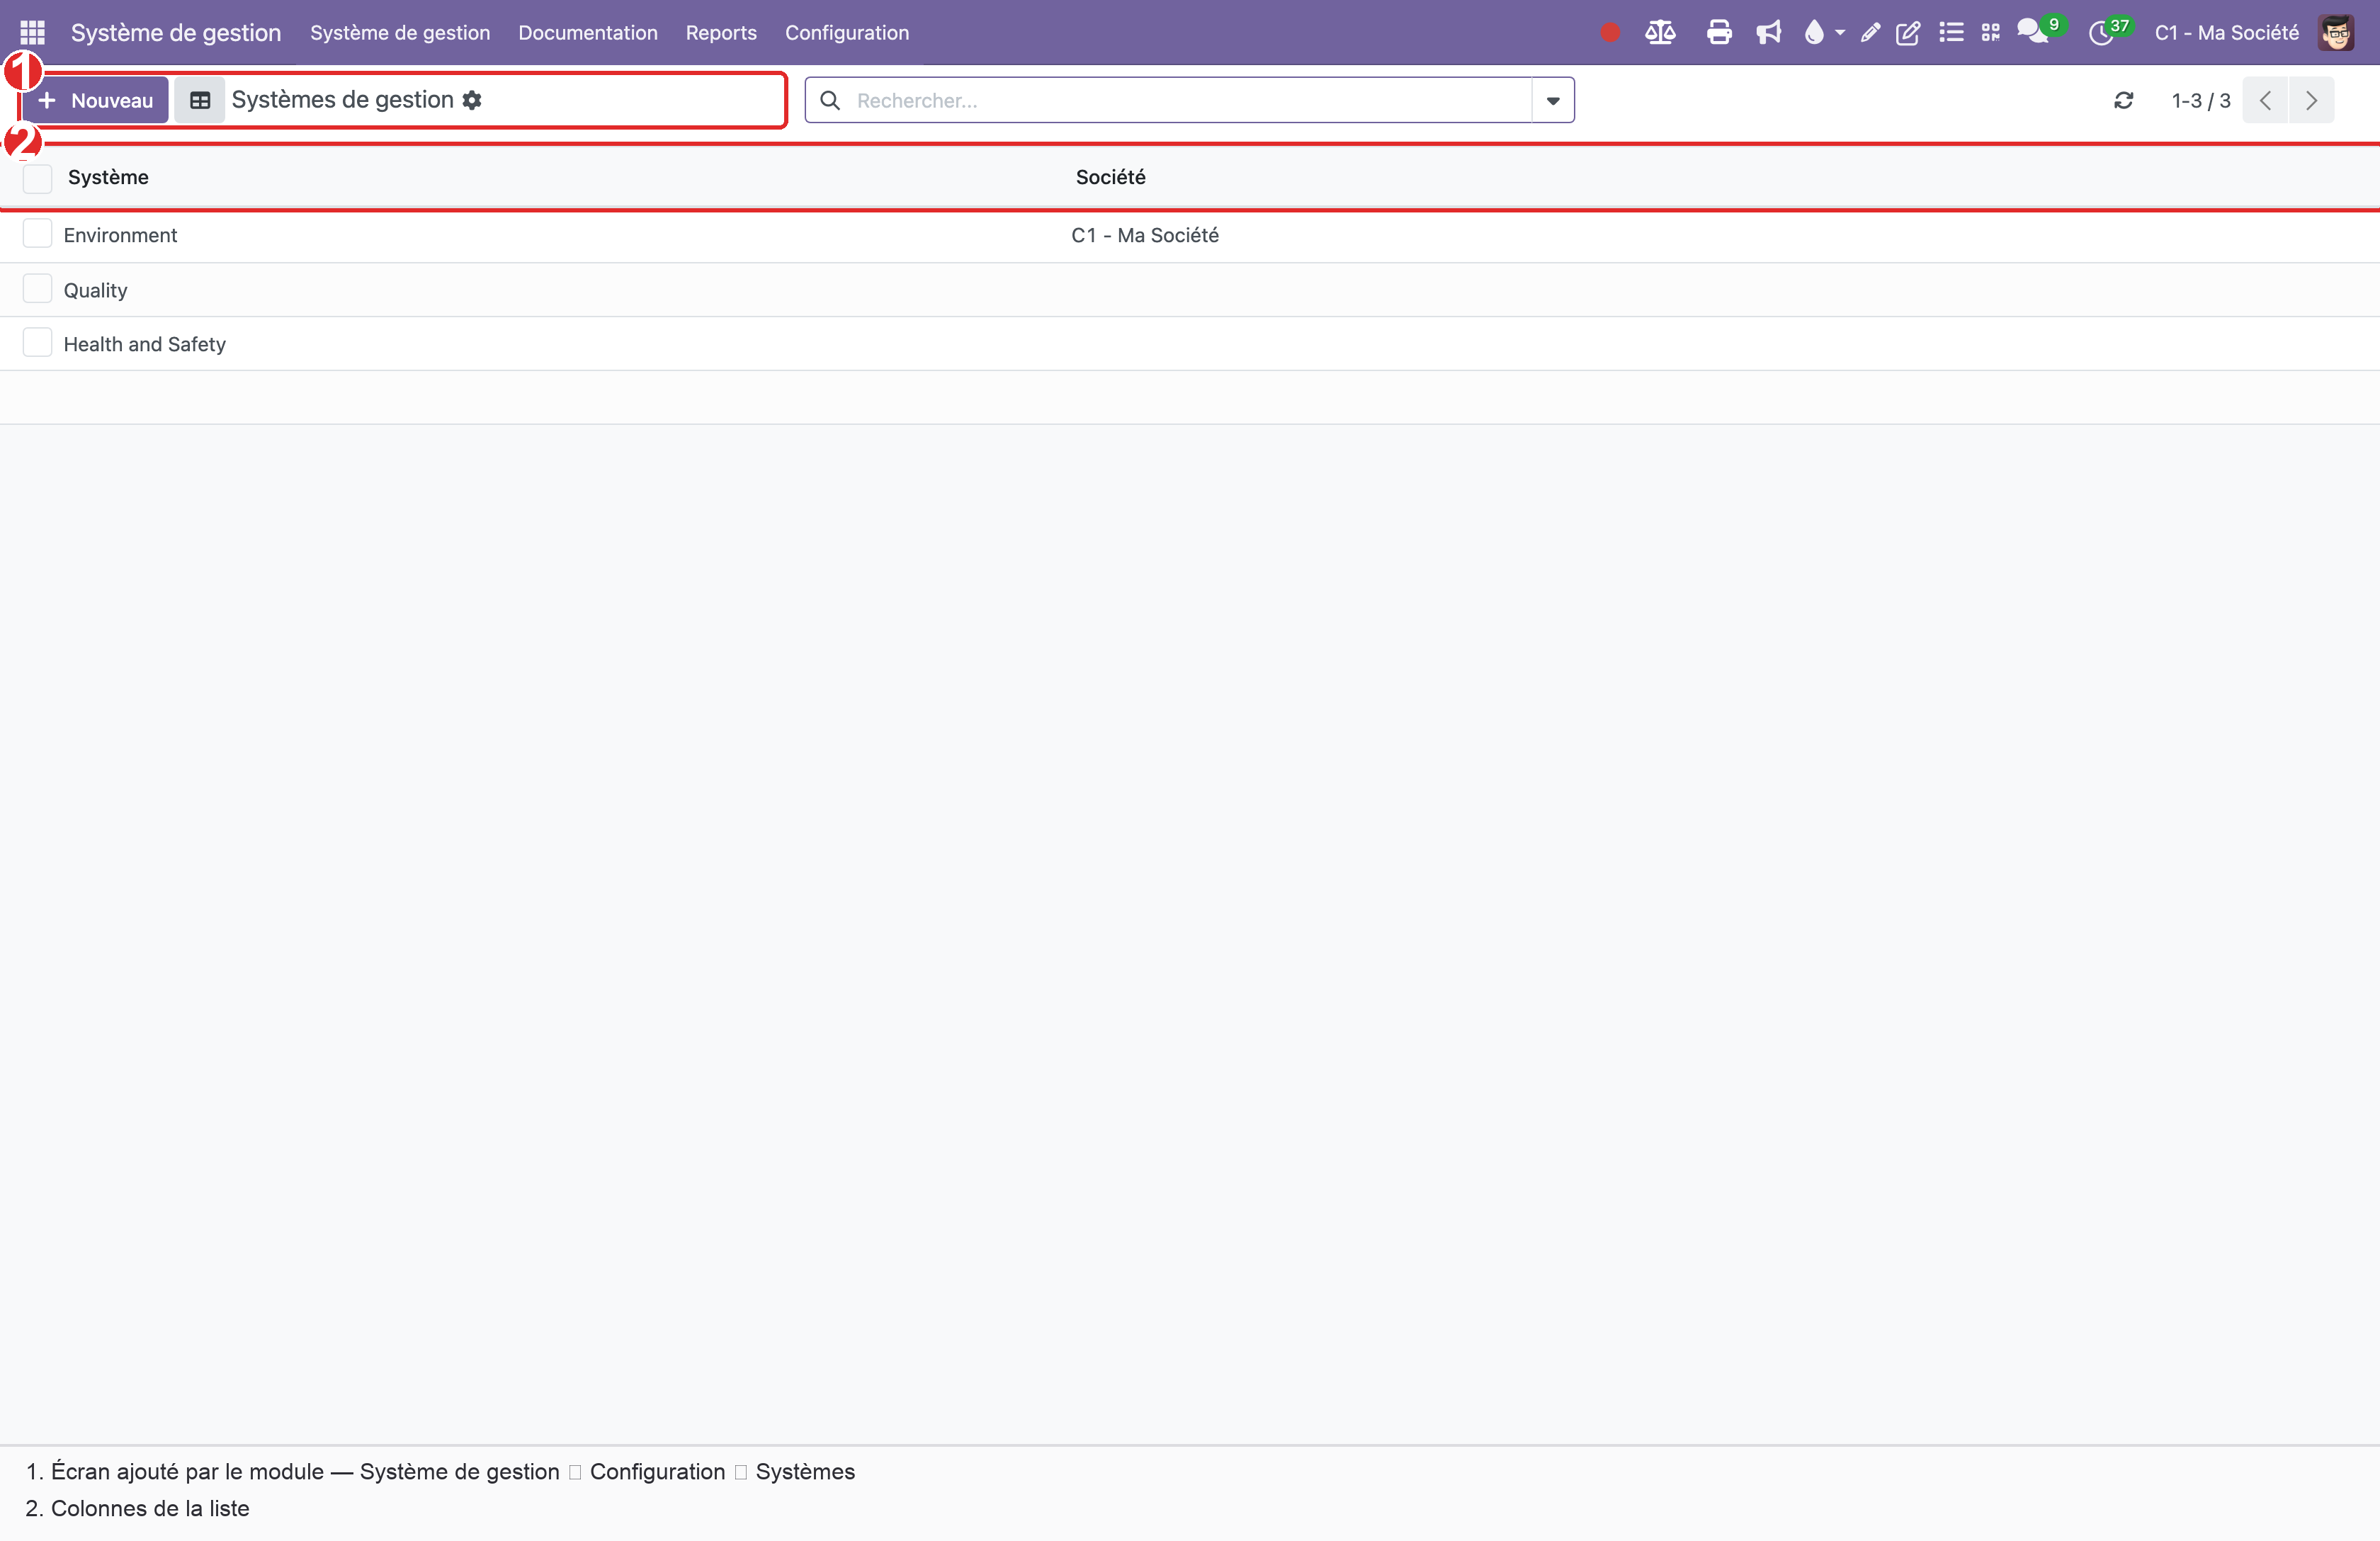Open the Système de gestion menu item

pyautogui.click(x=400, y=33)
